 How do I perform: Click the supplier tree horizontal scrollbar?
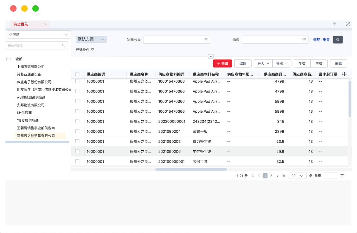coord(37,142)
